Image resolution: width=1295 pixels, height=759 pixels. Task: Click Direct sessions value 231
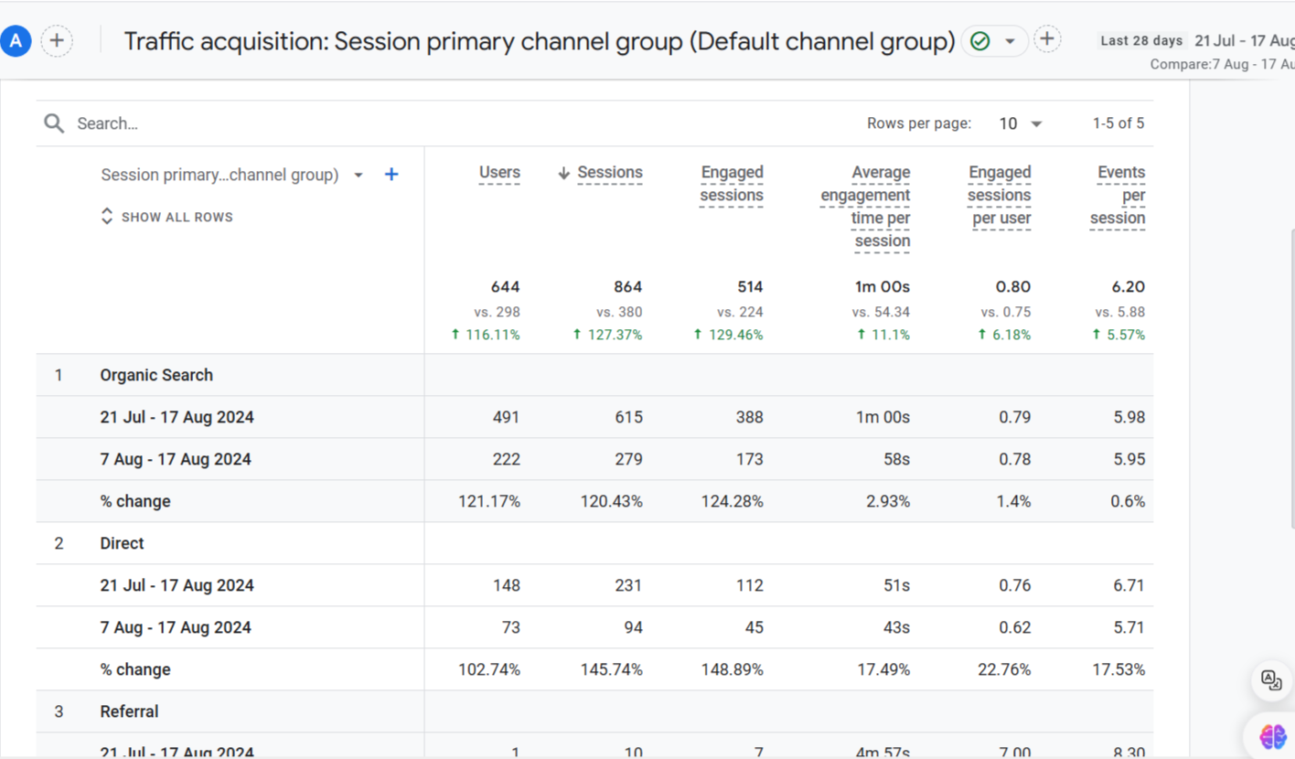[628, 585]
